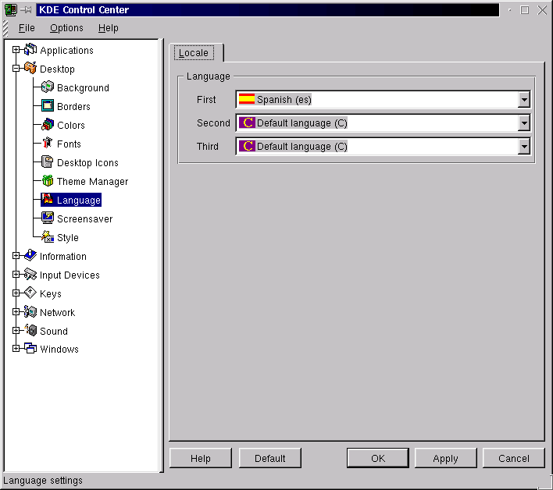553x490 pixels.
Task: Open the First language dropdown
Action: [x=524, y=100]
